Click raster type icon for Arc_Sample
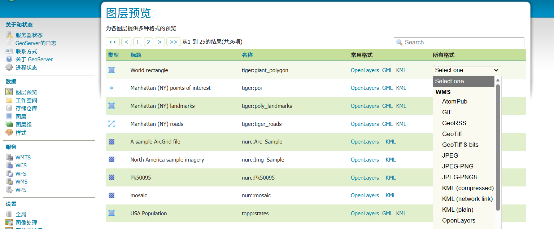Image resolution: width=554 pixels, height=229 pixels. pos(112,142)
